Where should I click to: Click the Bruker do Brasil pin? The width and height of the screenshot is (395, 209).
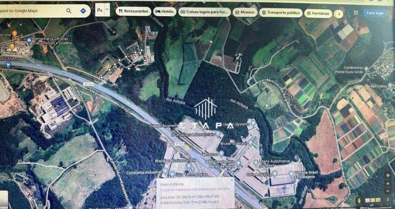pos(250,143)
